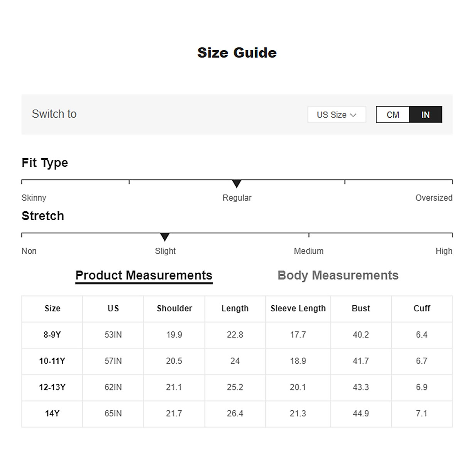Click the Medium stretch label
The width and height of the screenshot is (463, 463).
(x=309, y=251)
